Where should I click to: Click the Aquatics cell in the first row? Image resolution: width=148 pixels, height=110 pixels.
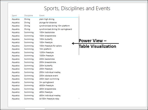click(16, 19)
